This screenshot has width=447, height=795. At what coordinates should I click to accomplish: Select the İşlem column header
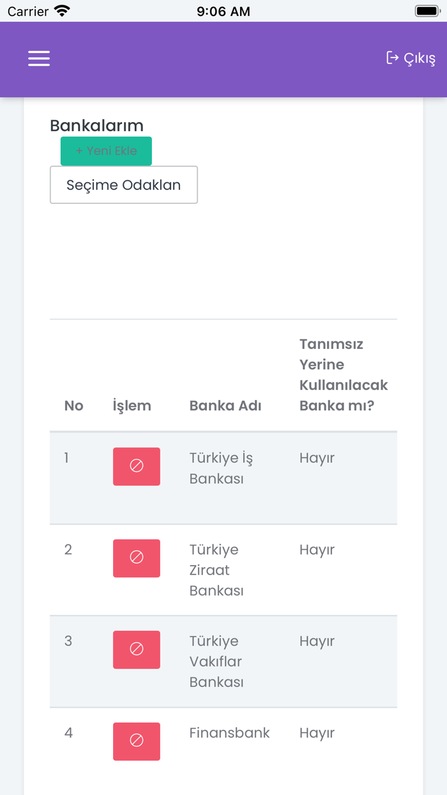[x=132, y=406]
